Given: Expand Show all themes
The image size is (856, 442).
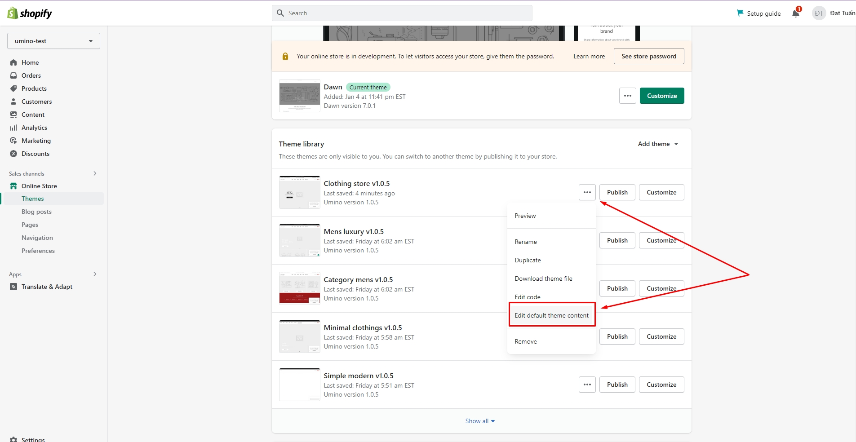Looking at the screenshot, I should point(480,421).
